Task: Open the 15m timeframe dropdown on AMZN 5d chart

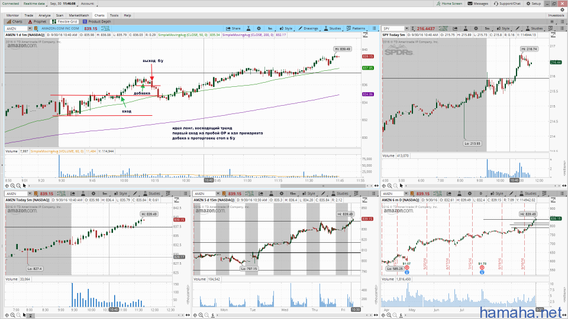Action: pos(293,194)
